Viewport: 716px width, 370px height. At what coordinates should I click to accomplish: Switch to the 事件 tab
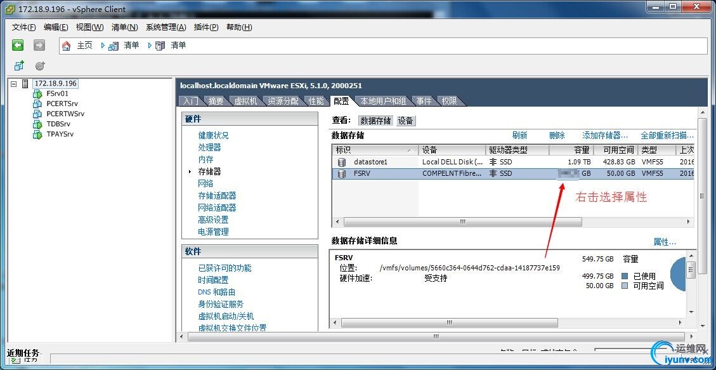tap(424, 101)
